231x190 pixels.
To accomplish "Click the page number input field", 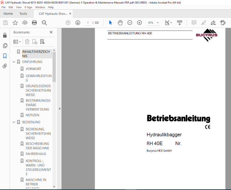I will point(88,23).
